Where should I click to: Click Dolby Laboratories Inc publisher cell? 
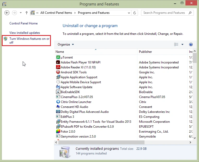(x=154, y=112)
